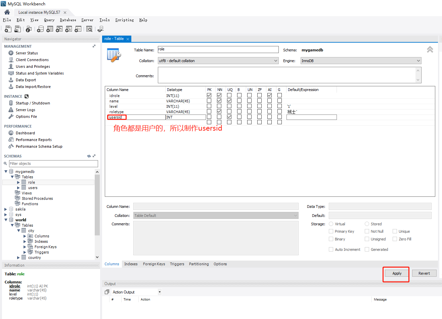Open the Engine InnoDB dropdown
This screenshot has width=442, height=319.
(361, 61)
